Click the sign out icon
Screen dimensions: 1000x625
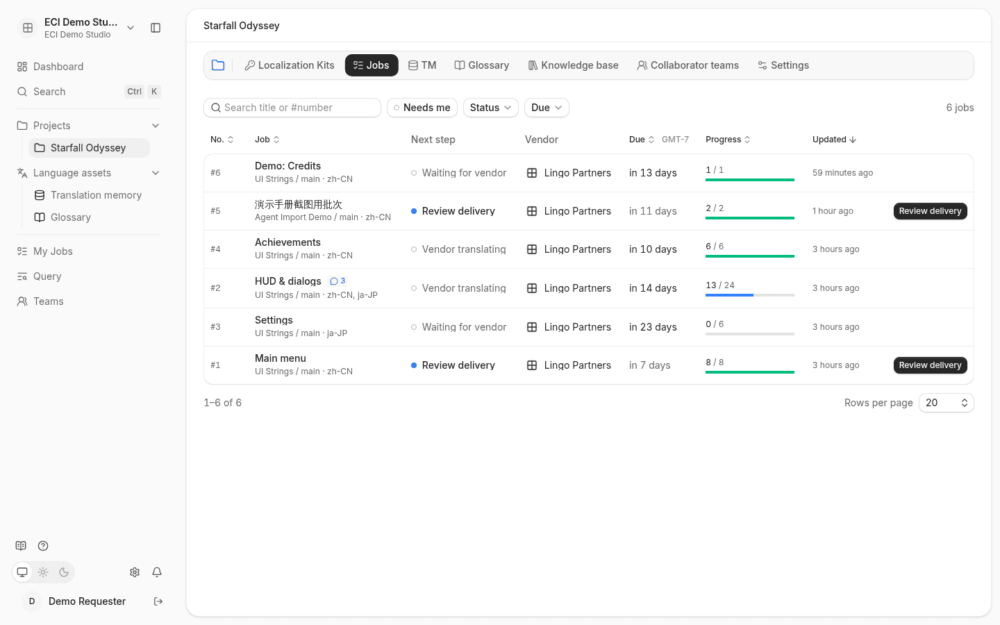(158, 601)
